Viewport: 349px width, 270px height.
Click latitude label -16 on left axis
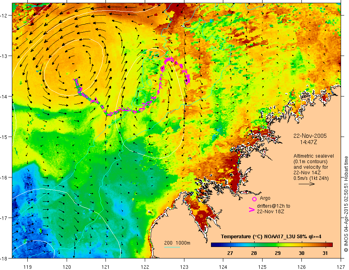click(x=4, y=177)
